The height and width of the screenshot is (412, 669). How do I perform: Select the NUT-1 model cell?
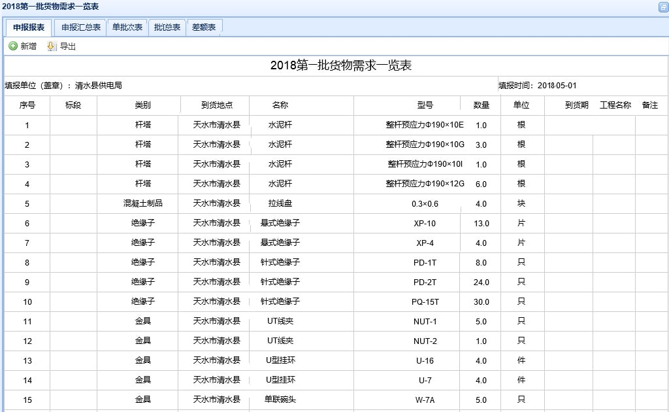(425, 322)
